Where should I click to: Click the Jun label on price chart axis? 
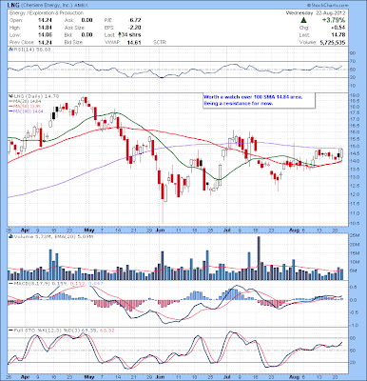pos(161,230)
